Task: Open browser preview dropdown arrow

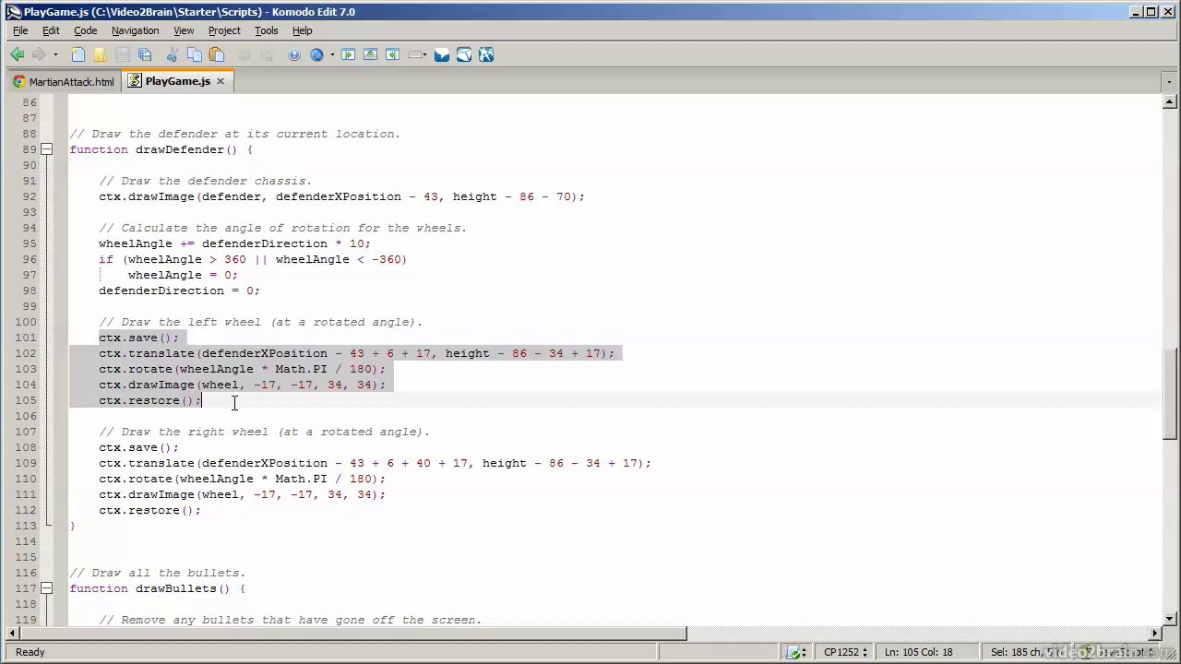Action: point(331,55)
